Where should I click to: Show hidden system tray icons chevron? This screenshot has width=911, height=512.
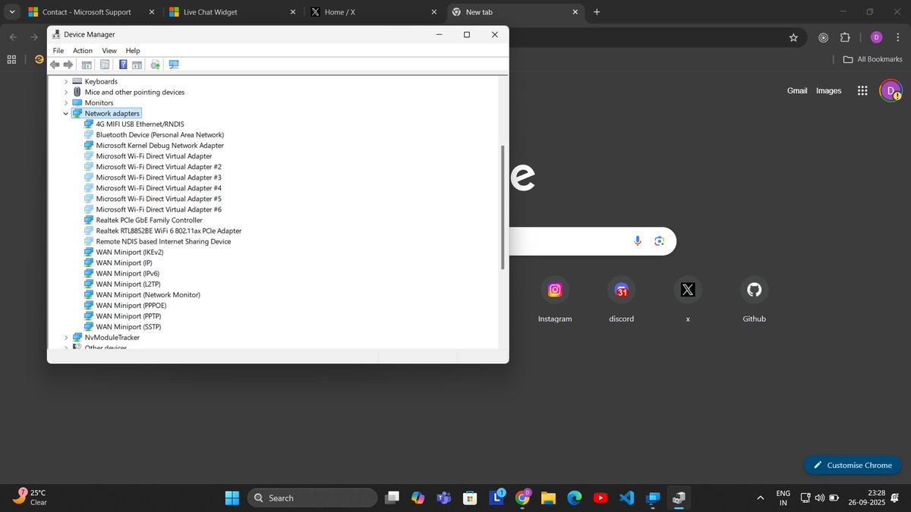click(x=761, y=498)
